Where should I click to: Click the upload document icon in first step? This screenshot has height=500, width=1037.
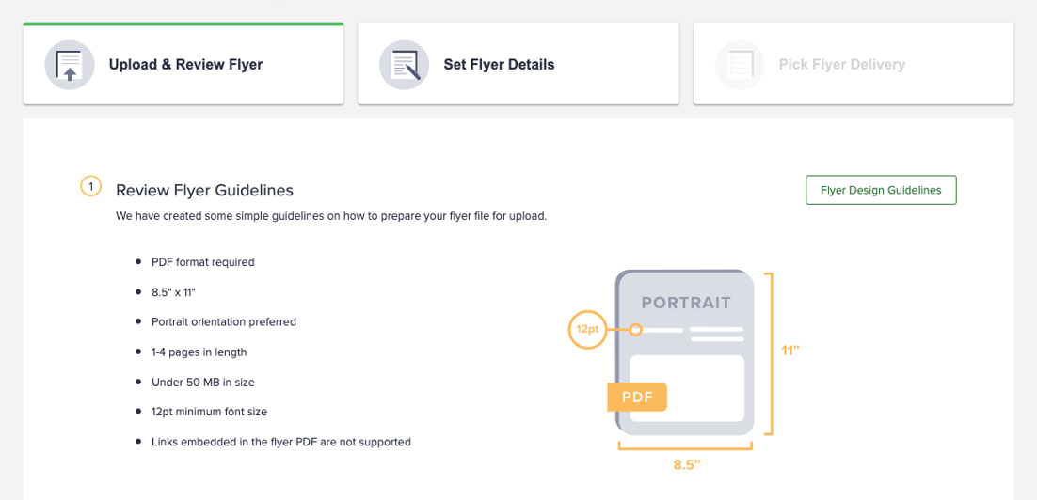pos(70,65)
